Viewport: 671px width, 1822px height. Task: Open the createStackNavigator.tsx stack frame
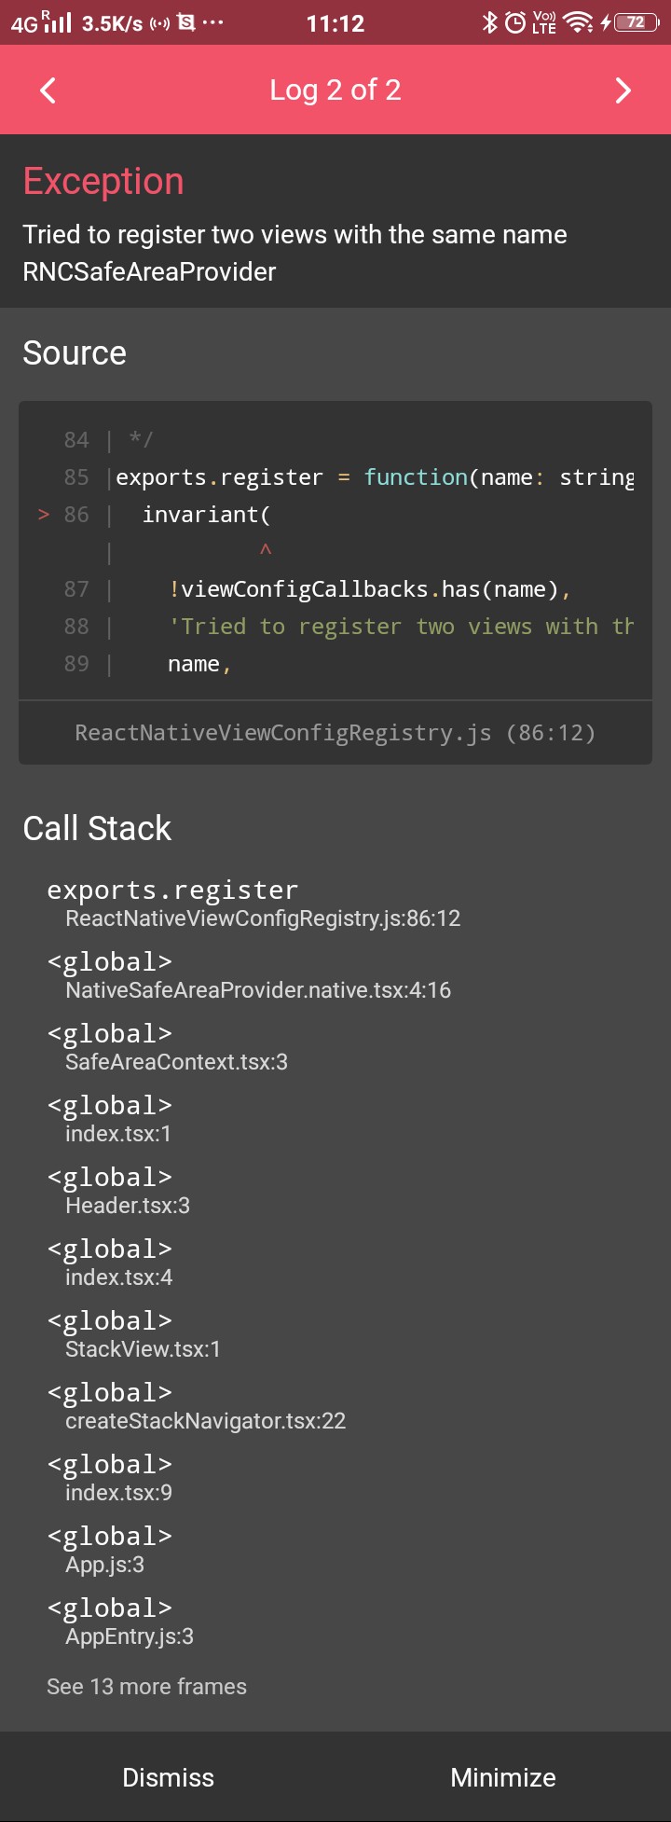tap(205, 1404)
